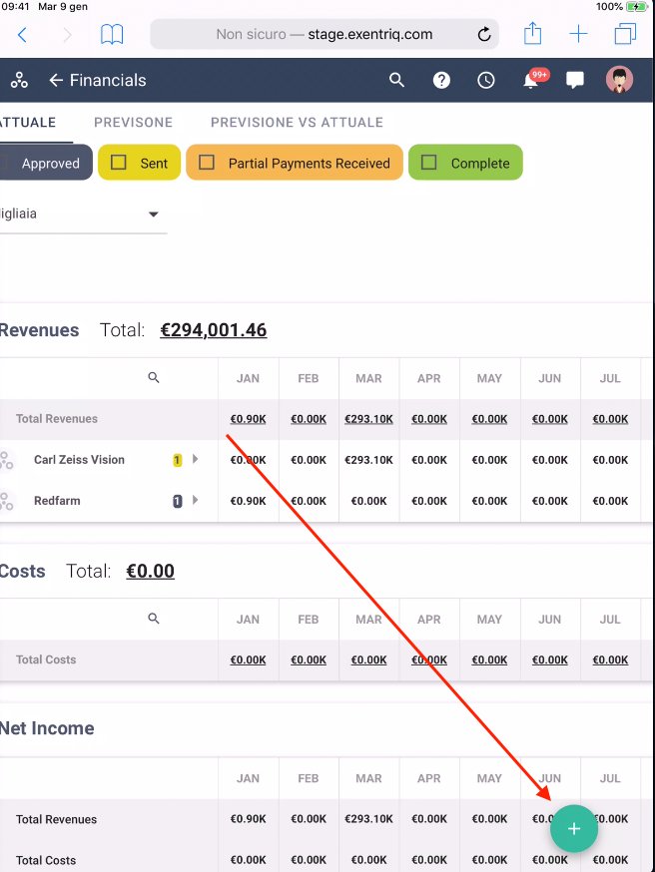Click the user profile avatar
Screen dimensions: 655x872
click(x=620, y=80)
